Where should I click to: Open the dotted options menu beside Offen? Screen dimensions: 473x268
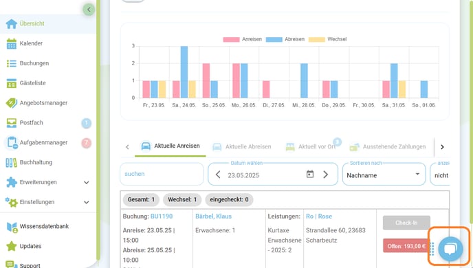pos(432,249)
